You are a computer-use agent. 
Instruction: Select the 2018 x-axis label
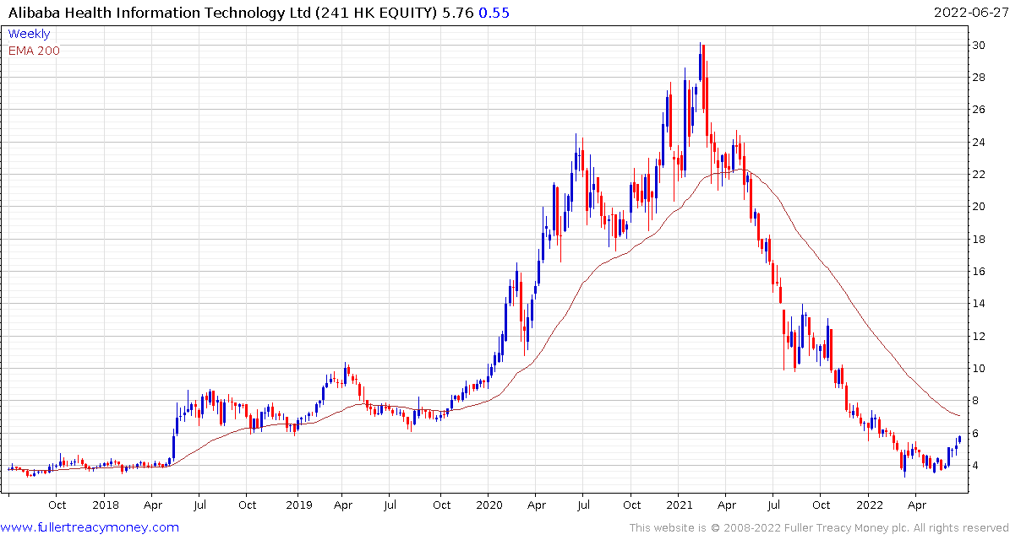pyautogui.click(x=106, y=505)
